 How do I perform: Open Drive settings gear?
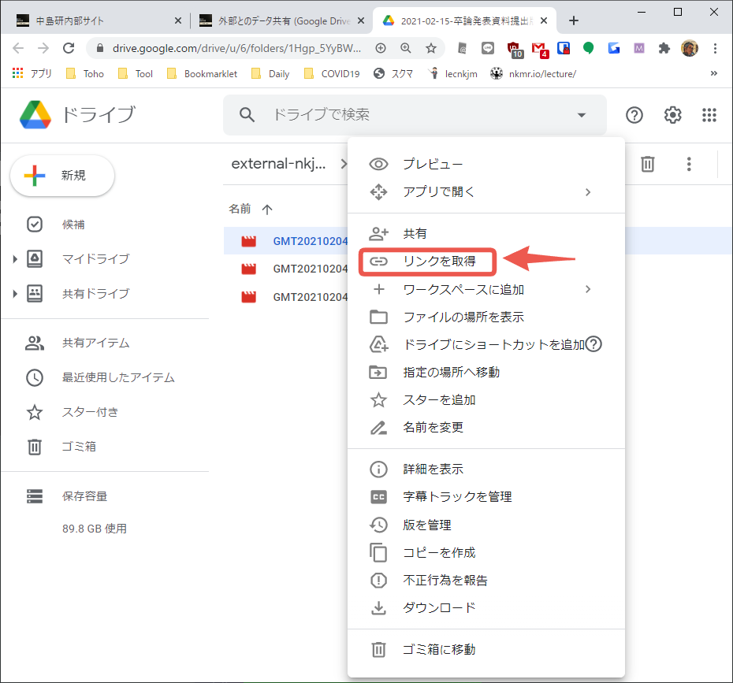coord(672,115)
